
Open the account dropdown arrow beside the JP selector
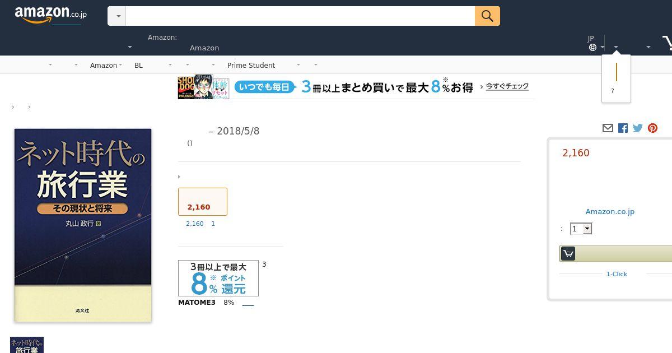click(616, 48)
